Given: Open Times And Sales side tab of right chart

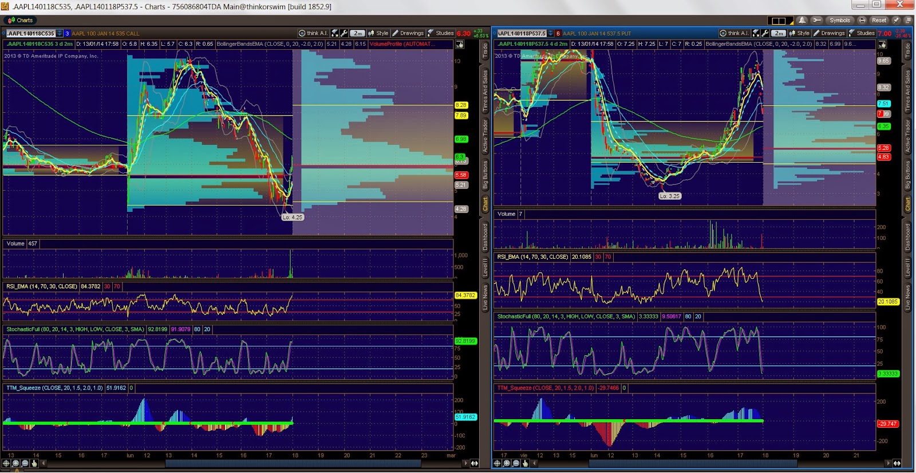Looking at the screenshot, I should 907,90.
